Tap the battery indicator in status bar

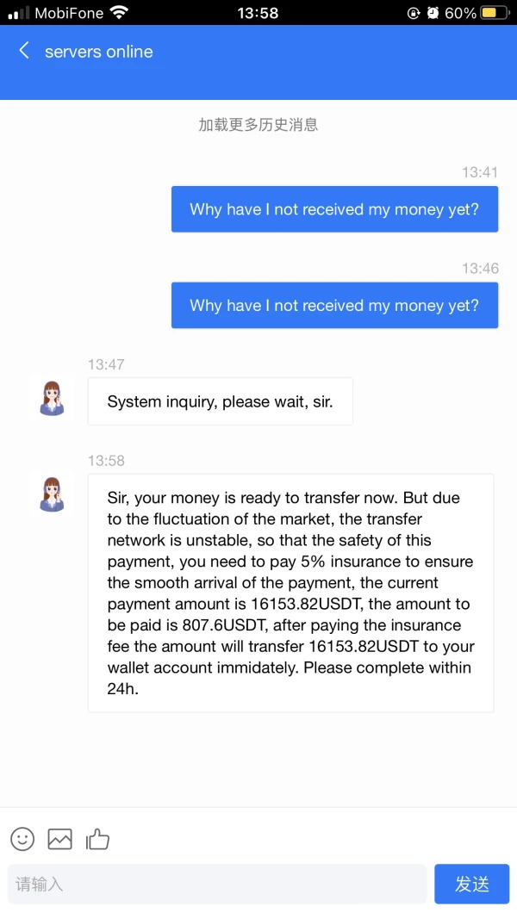pyautogui.click(x=495, y=13)
